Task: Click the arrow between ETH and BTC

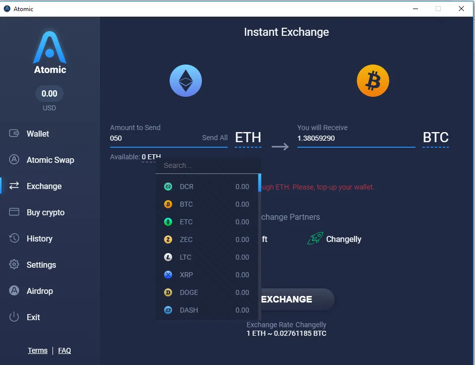Action: 280,147
